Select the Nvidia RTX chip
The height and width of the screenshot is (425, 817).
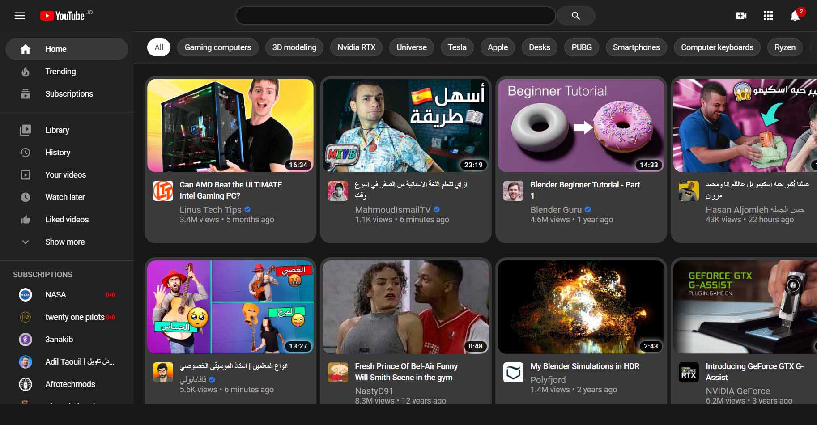[x=356, y=47]
